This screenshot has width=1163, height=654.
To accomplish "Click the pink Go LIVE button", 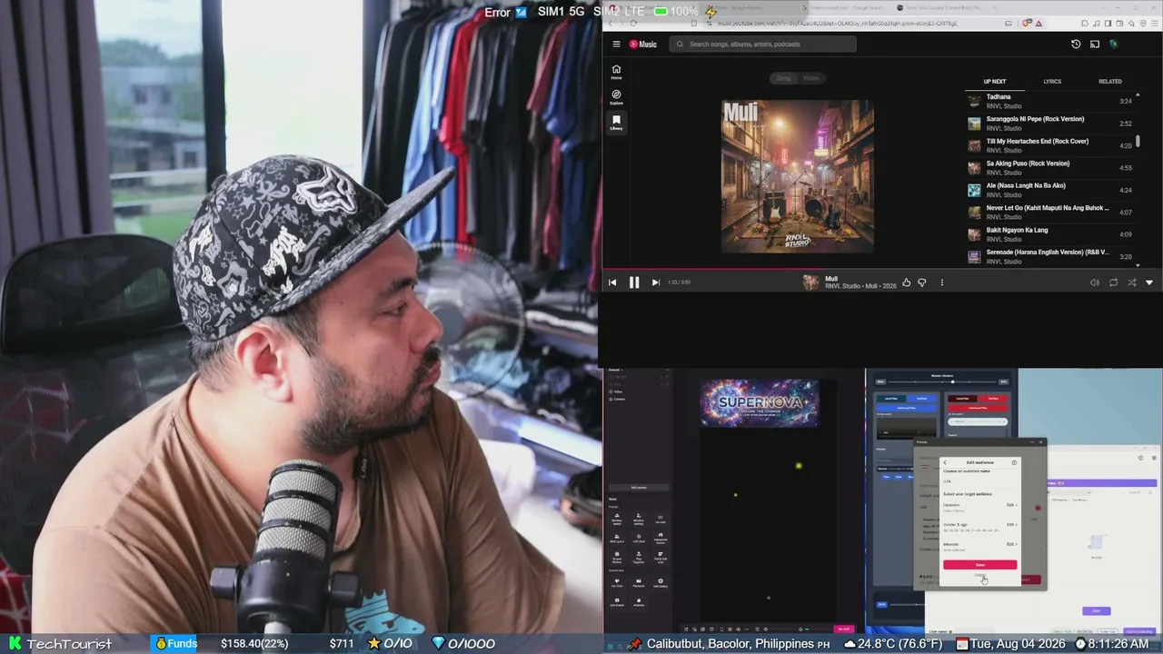I will [844, 629].
